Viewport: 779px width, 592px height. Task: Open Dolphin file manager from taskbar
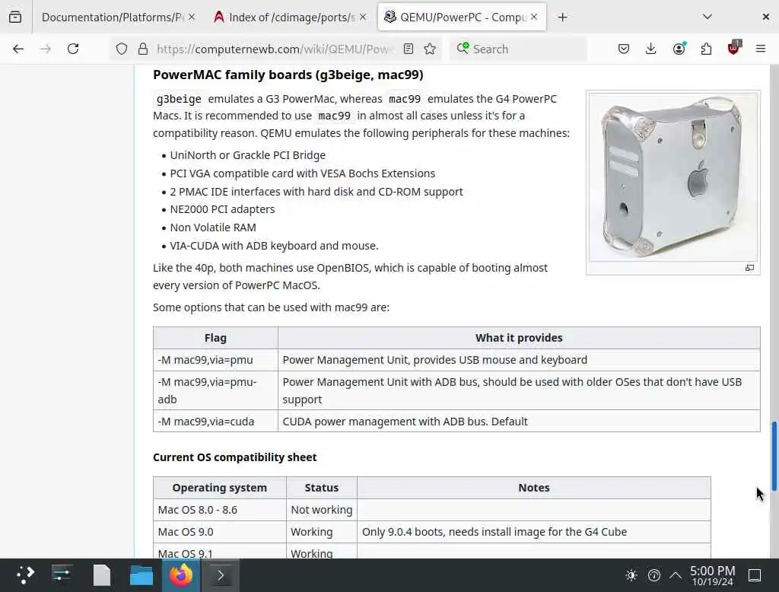tap(141, 575)
